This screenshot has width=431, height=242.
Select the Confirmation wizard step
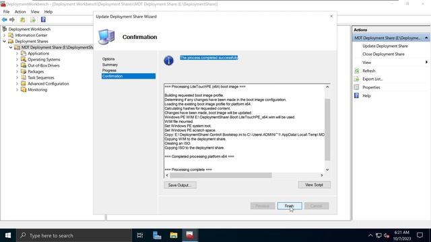(x=129, y=76)
